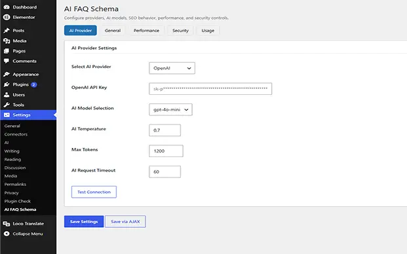Open Discussion settings submenu link
Viewport: 407px width, 254px height.
[15, 168]
